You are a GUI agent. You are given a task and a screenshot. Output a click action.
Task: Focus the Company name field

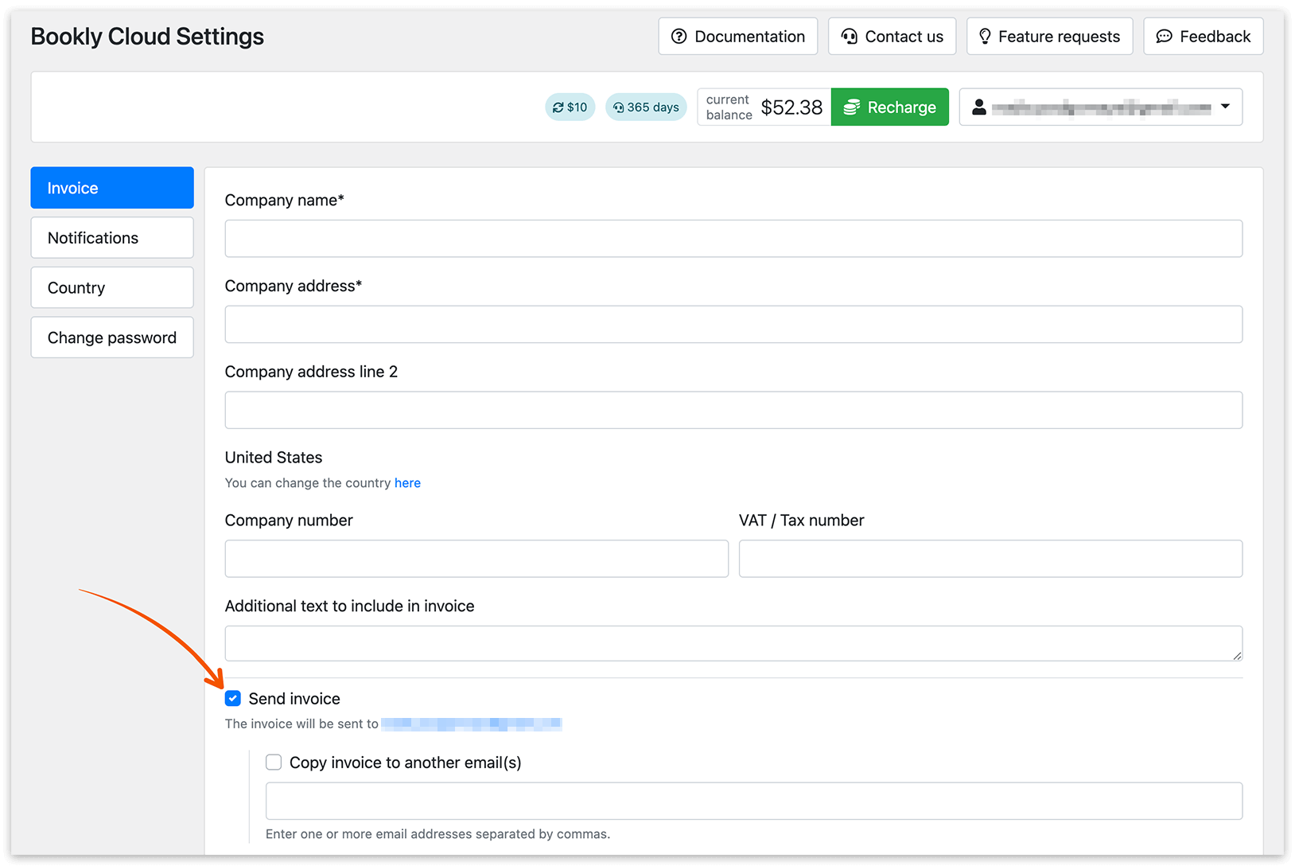coord(733,239)
